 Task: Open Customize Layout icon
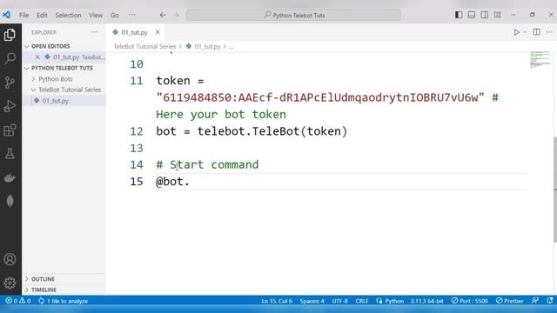[x=497, y=15]
